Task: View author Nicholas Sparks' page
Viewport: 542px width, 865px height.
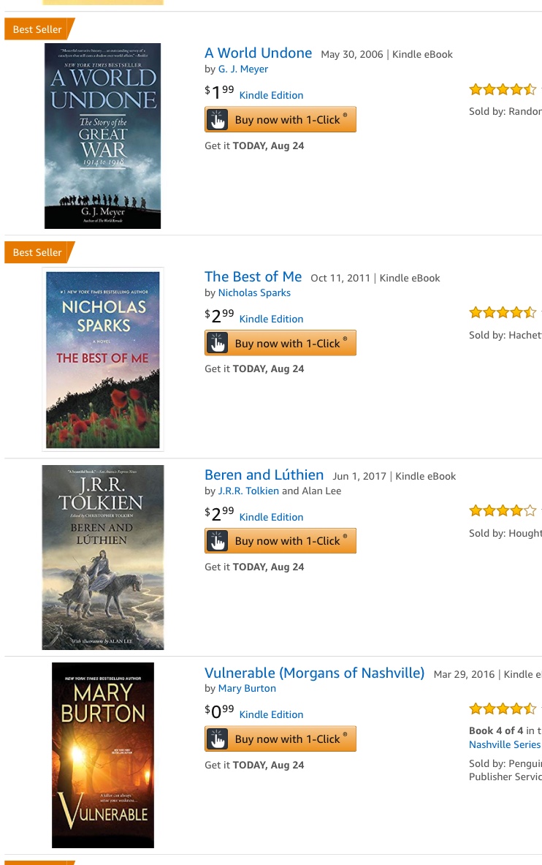Action: click(x=254, y=293)
